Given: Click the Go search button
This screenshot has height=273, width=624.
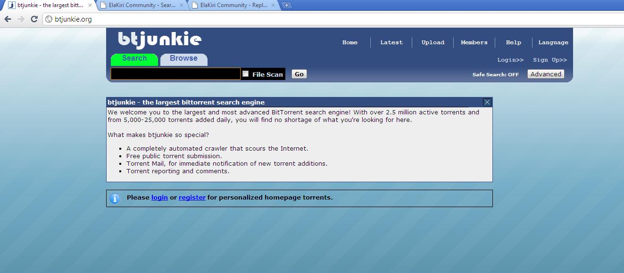Looking at the screenshot, I should [x=299, y=74].
